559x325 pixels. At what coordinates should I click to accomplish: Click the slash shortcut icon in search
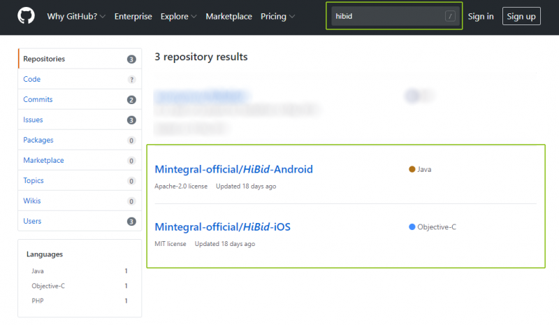pos(450,16)
